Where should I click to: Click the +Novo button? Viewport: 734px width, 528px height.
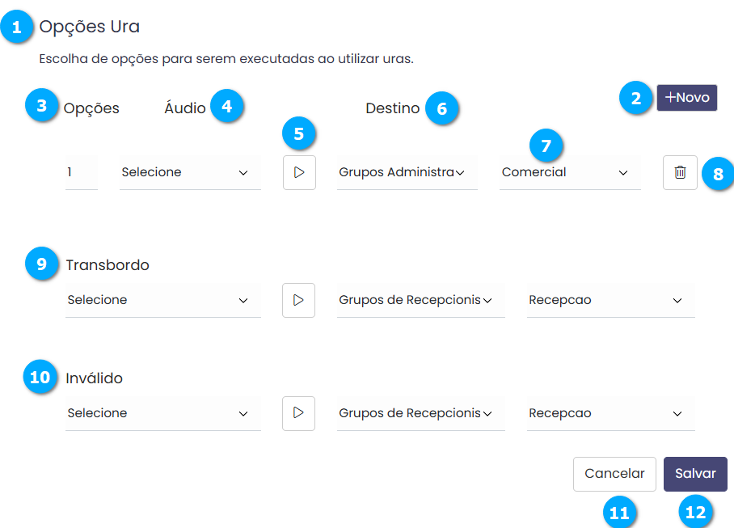pyautogui.click(x=686, y=98)
